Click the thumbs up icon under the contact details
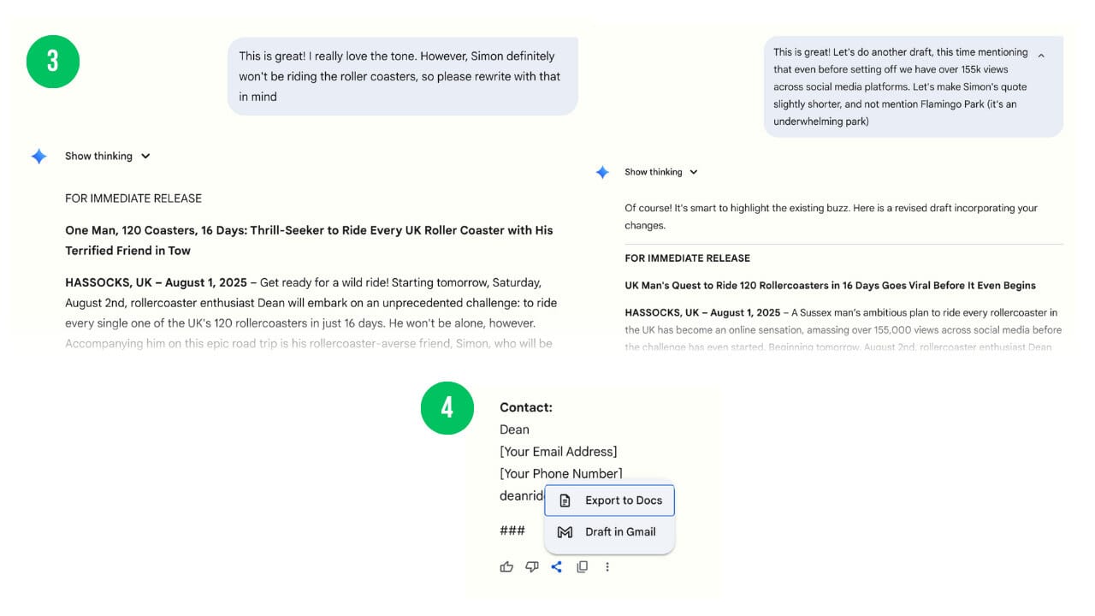The height and width of the screenshot is (616, 1095). pyautogui.click(x=506, y=566)
